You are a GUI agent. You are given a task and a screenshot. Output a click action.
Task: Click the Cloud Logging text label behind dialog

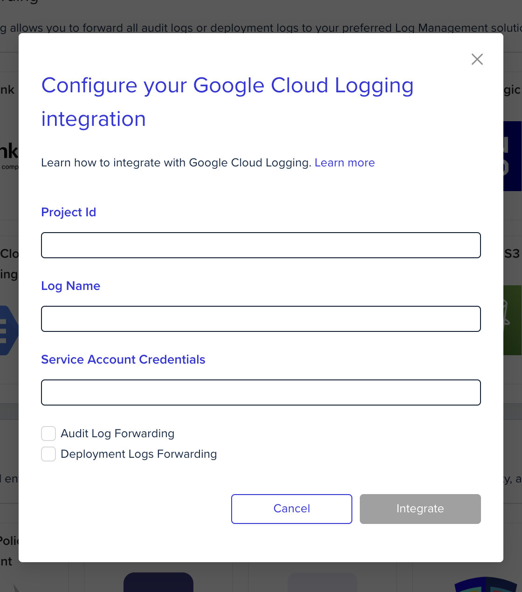(x=9, y=263)
